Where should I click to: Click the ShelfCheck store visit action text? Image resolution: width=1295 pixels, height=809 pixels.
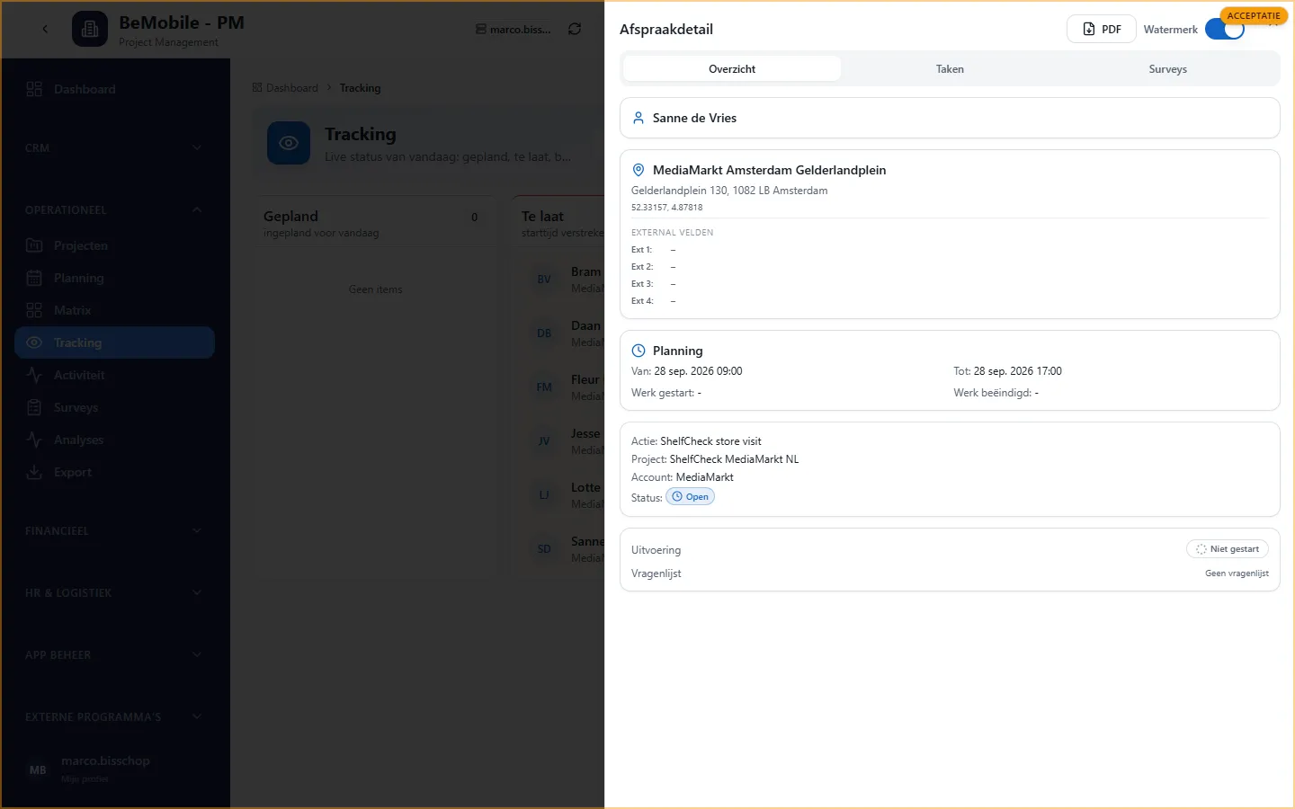pyautogui.click(x=710, y=441)
